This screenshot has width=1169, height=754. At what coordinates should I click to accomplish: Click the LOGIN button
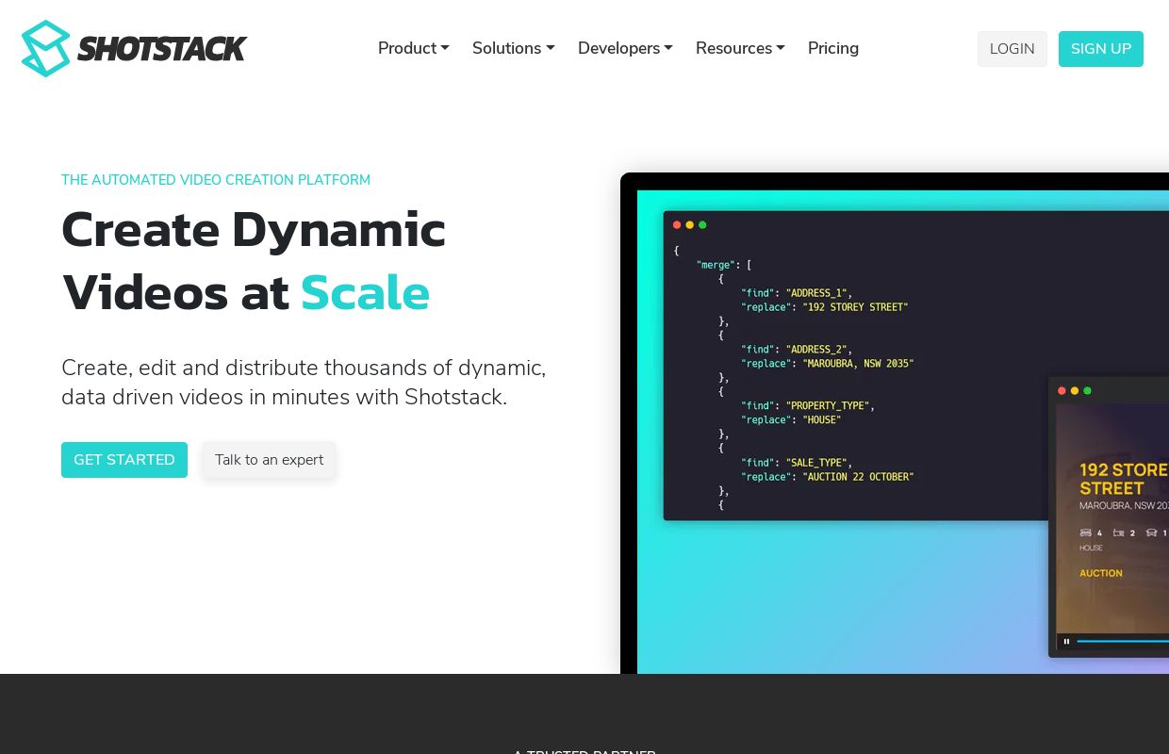(x=1013, y=49)
